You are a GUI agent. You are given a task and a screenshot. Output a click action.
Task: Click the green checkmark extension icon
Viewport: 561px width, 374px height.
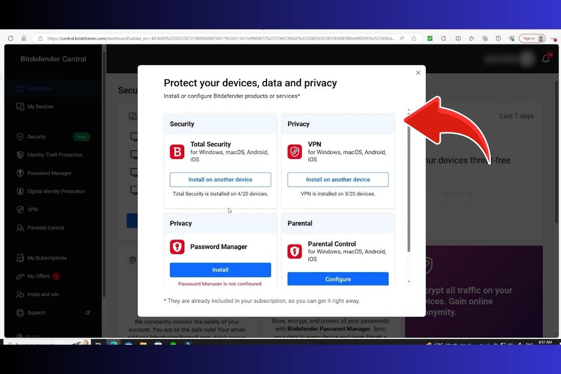430,38
